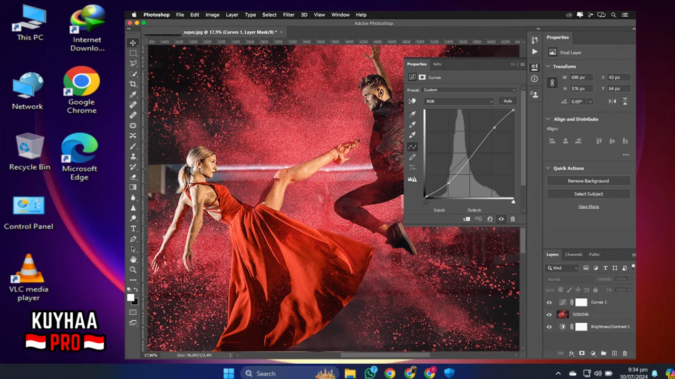Image resolution: width=675 pixels, height=379 pixels.
Task: Click the layer mask icon in Curves properties
Action: [x=422, y=77]
